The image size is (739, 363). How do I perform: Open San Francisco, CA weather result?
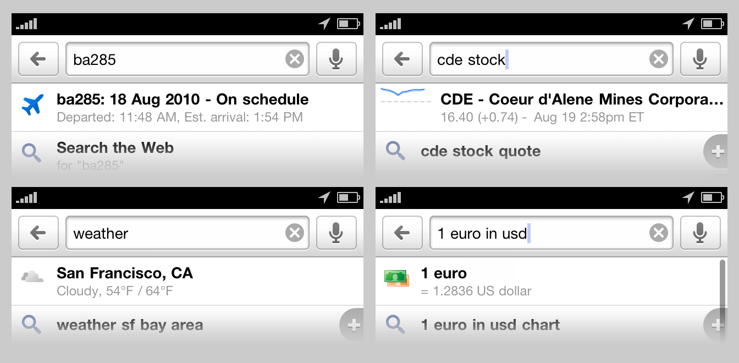tap(187, 281)
